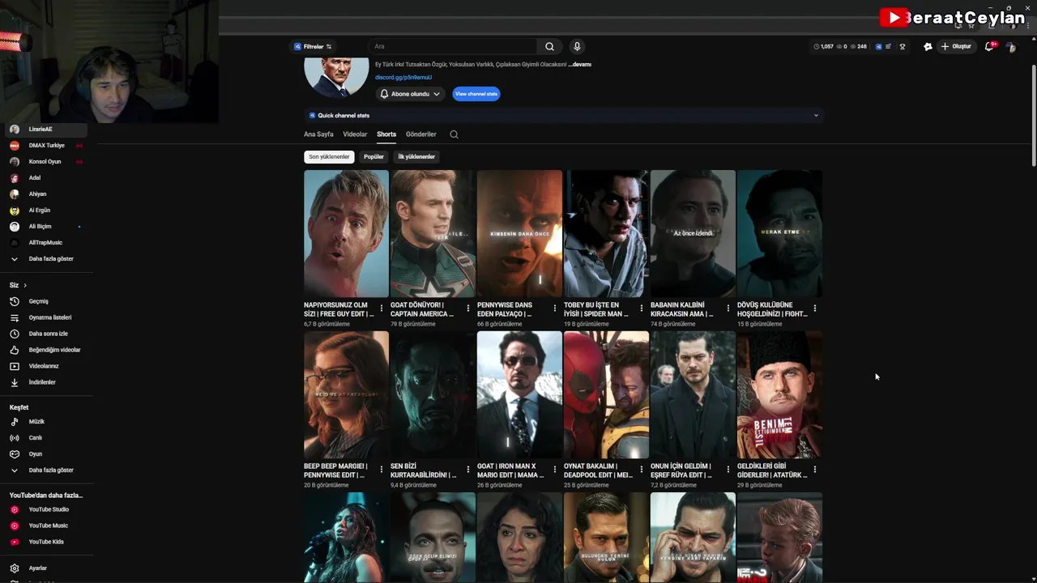Activate voice search microphone icon

pyautogui.click(x=577, y=46)
